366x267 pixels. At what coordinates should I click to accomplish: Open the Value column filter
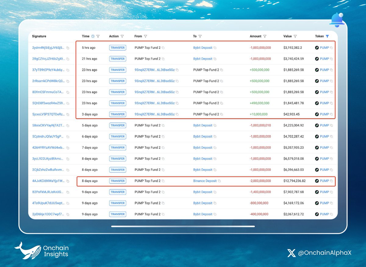coord(295,36)
